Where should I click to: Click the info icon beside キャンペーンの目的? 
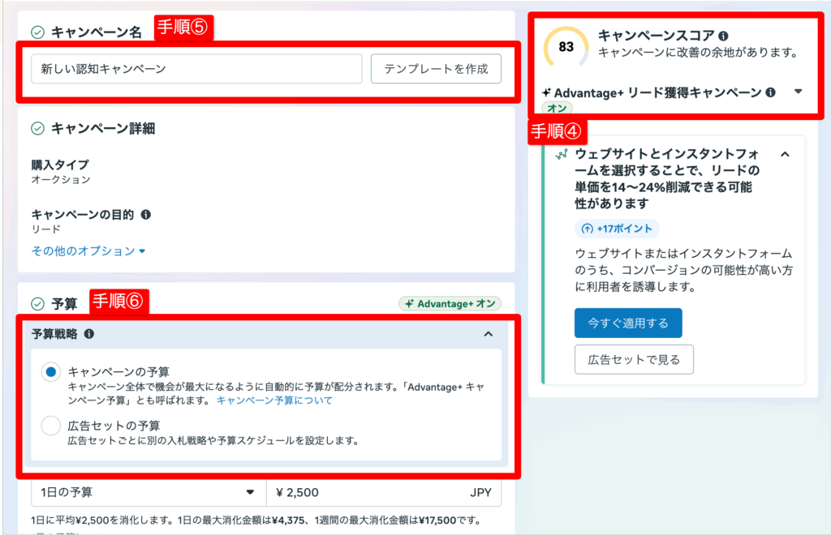pyautogui.click(x=146, y=215)
